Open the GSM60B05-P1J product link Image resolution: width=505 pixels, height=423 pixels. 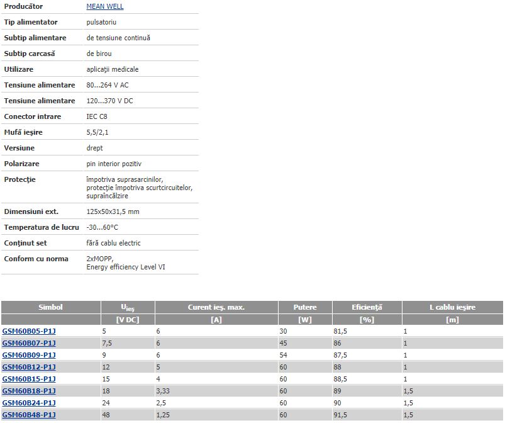tap(29, 331)
